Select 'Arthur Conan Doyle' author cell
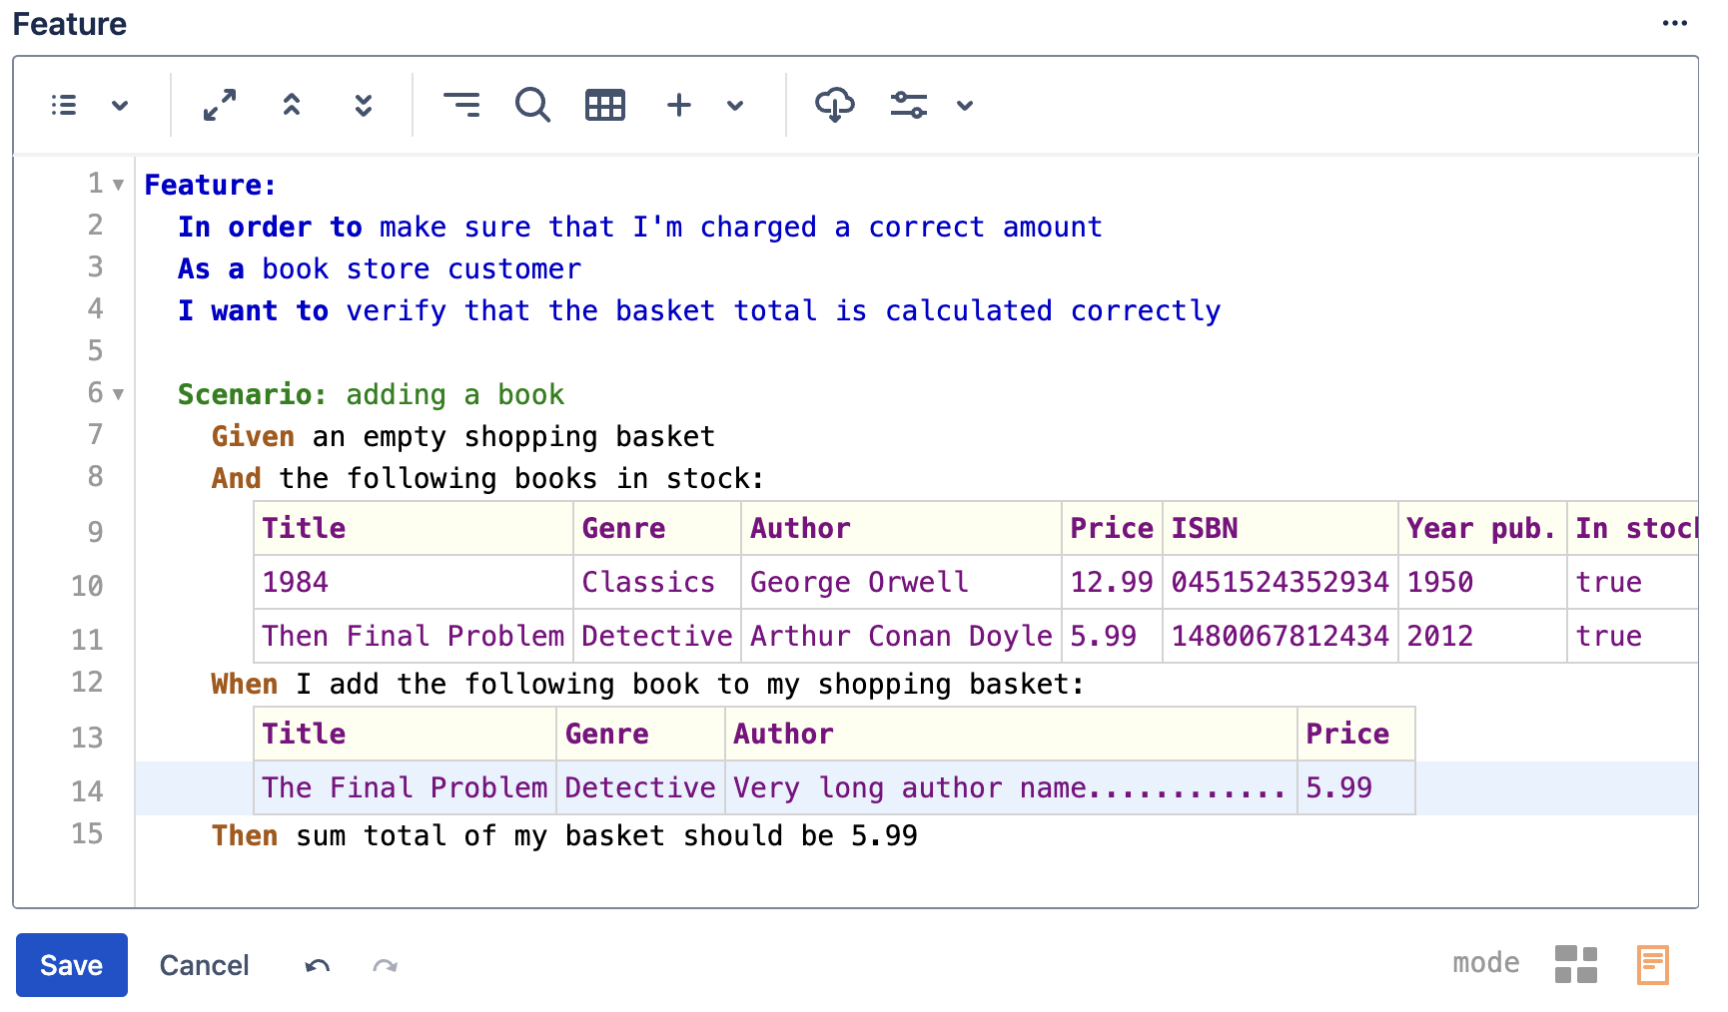The height and width of the screenshot is (1012, 1728). [902, 636]
